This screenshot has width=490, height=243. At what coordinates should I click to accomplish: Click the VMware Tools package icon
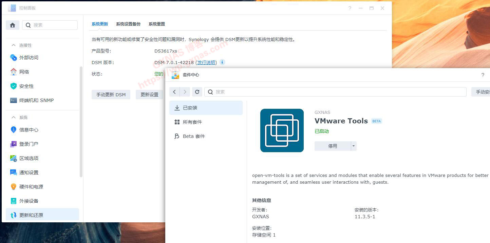point(282,130)
